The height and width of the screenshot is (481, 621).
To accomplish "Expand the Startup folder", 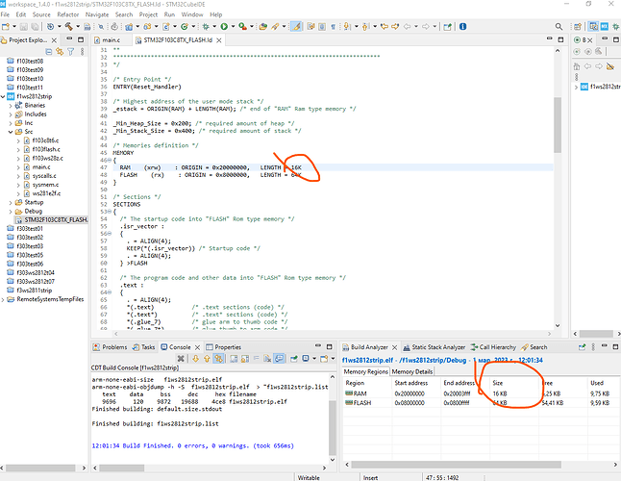I will [x=11, y=202].
